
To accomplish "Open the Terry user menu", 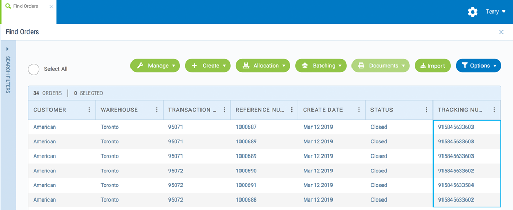I will click(x=496, y=12).
